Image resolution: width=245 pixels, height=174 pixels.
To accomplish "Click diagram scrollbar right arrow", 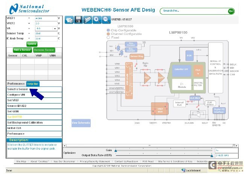I will [x=237, y=146].
